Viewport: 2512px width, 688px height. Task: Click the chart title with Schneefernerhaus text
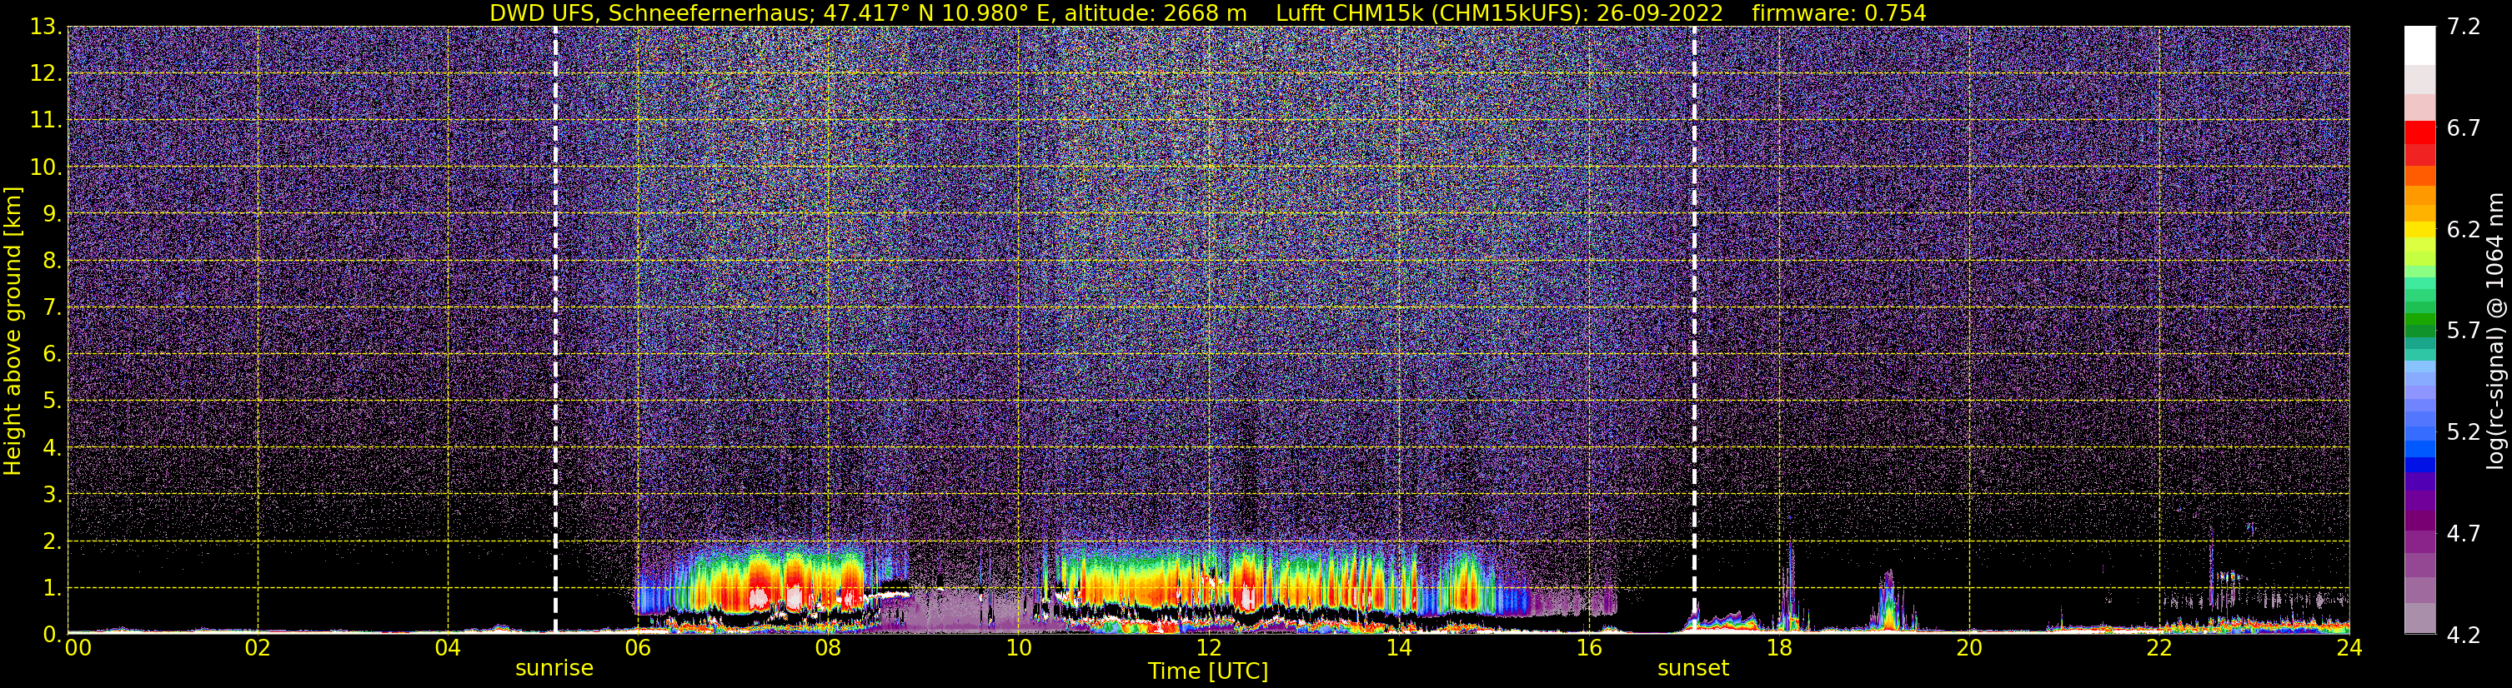pos(868,12)
